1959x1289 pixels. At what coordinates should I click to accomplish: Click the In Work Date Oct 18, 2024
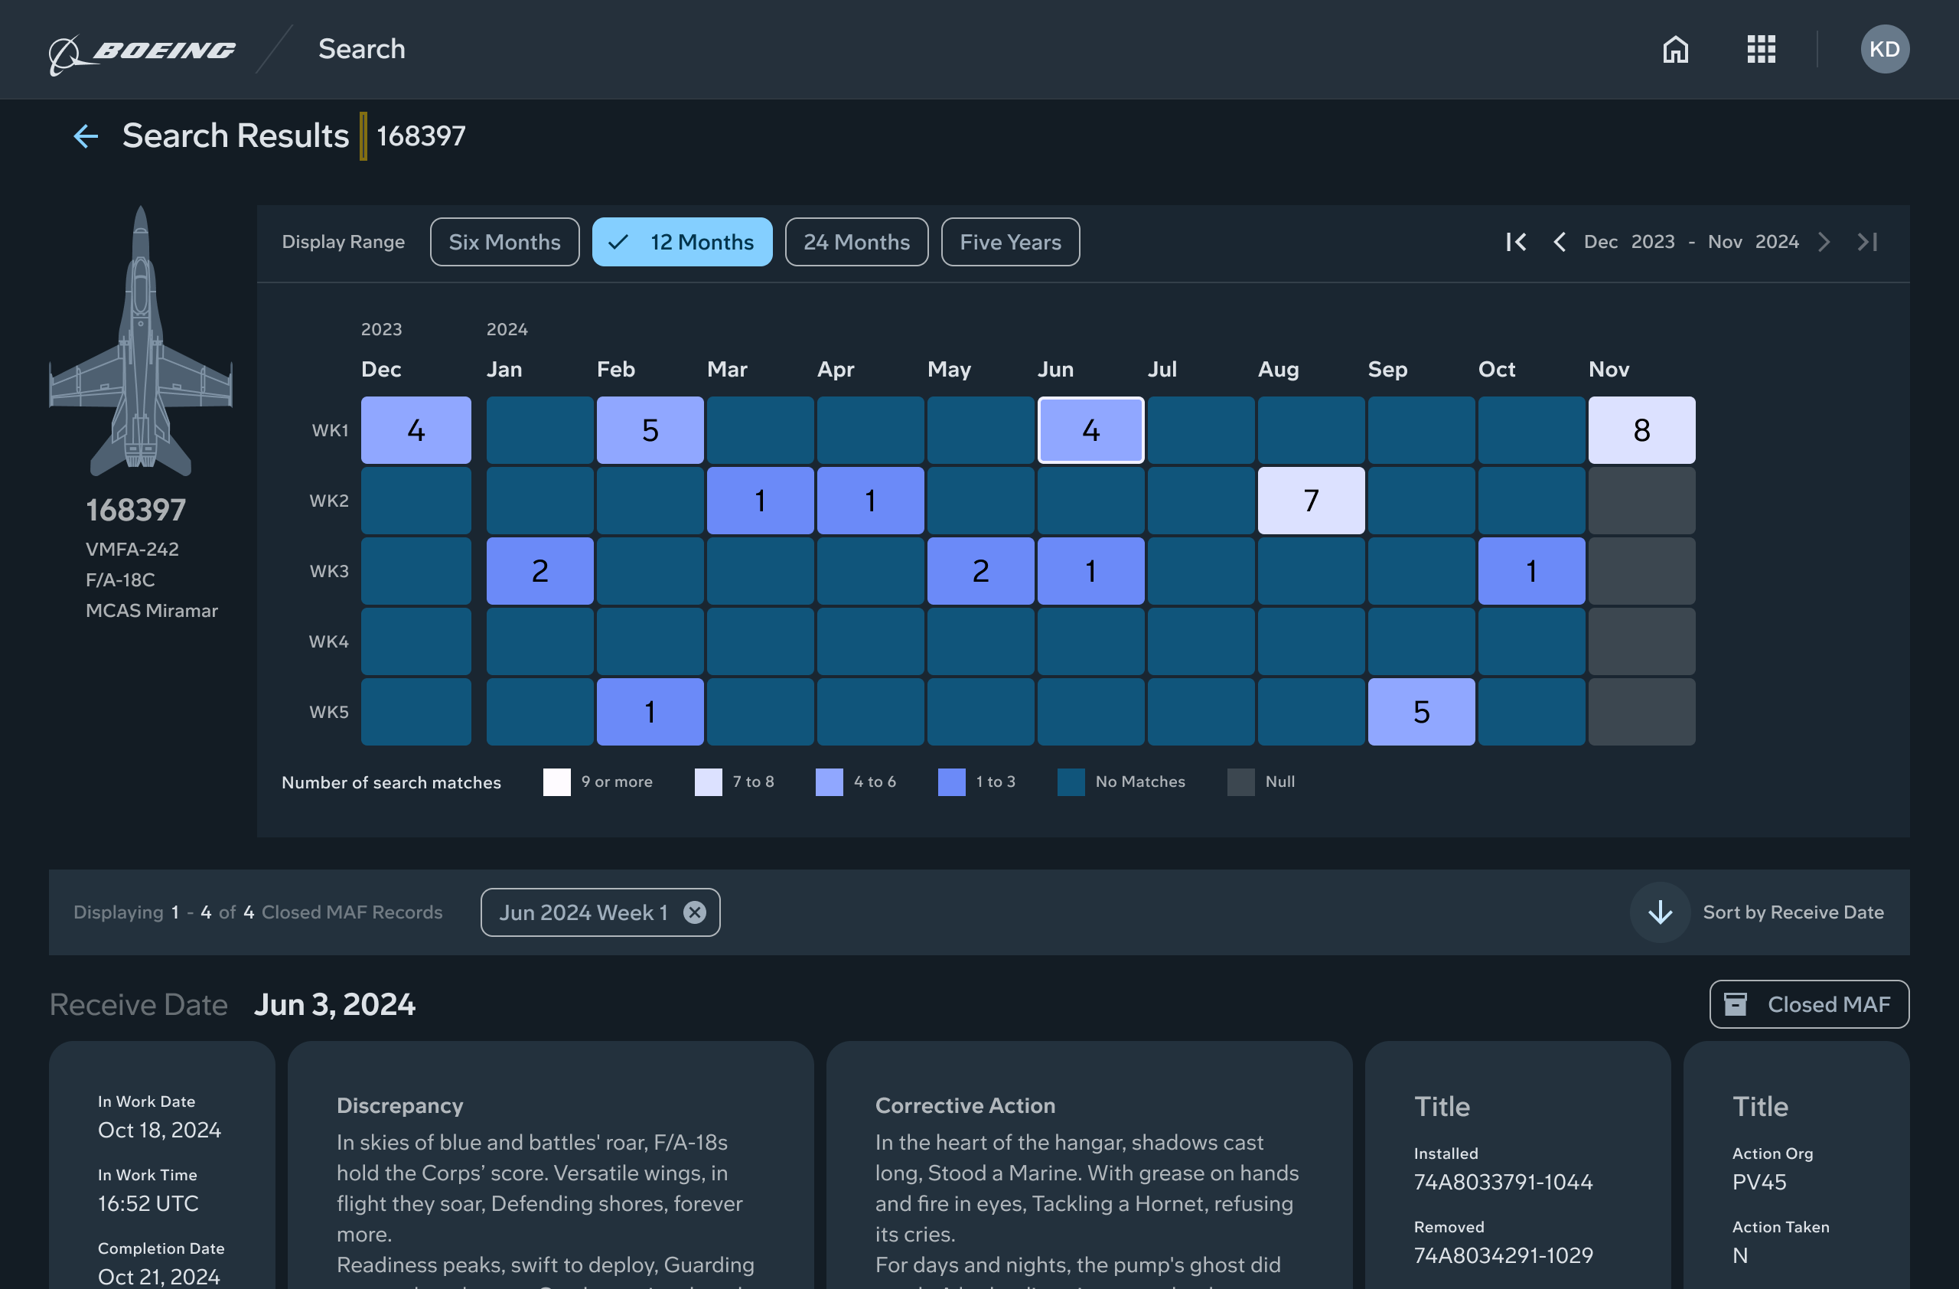coord(160,1130)
